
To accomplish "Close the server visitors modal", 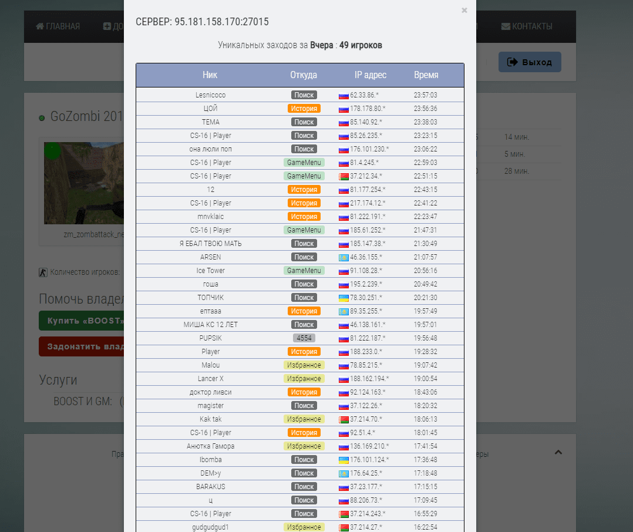I will coord(464,11).
